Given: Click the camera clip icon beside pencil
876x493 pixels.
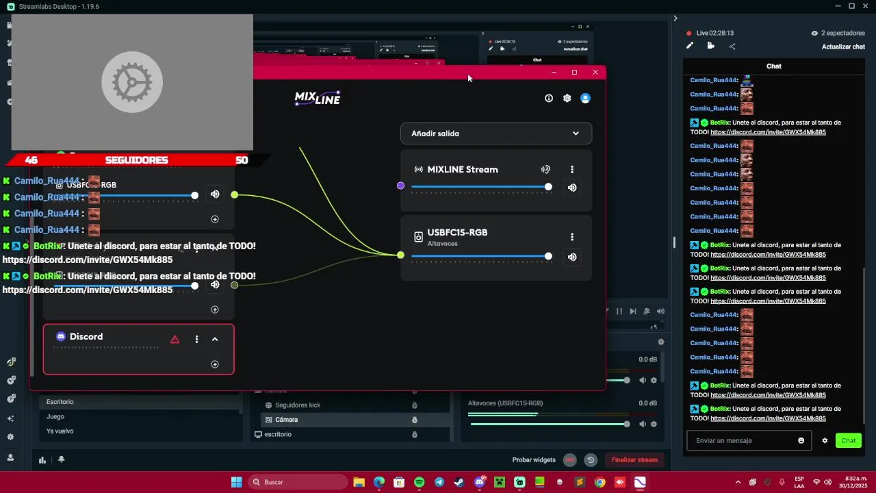Looking at the screenshot, I should click(x=711, y=46).
